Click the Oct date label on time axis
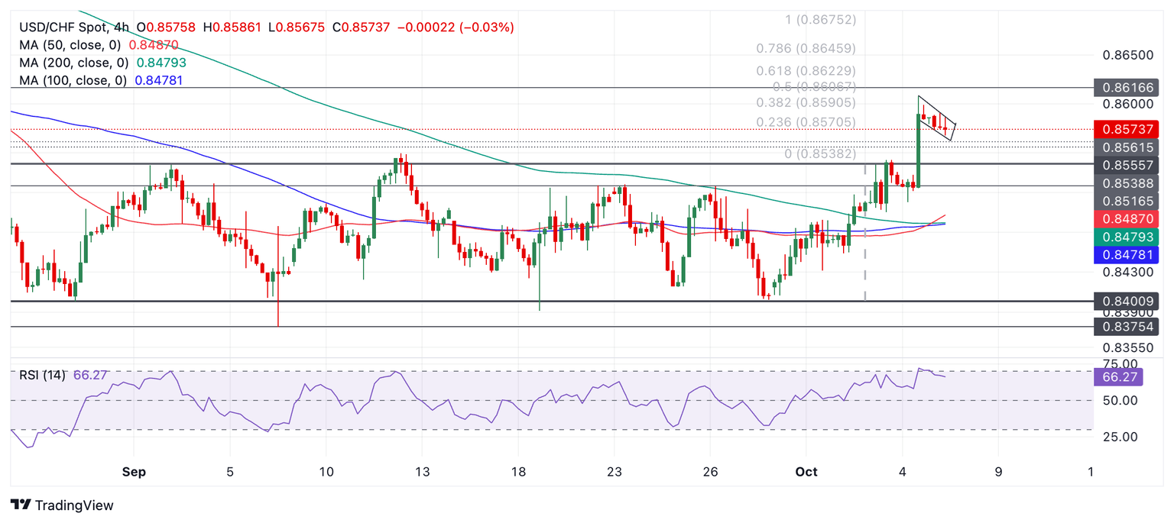 pos(806,472)
